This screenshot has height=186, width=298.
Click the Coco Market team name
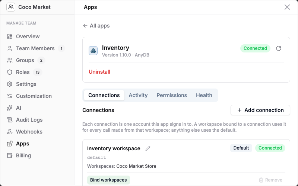[x=34, y=7]
